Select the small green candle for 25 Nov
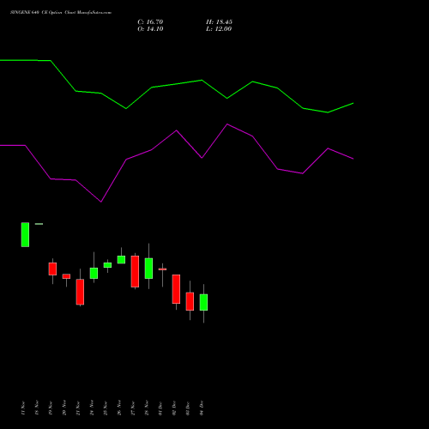Viewport: 429px width, 429px height. 107,265
